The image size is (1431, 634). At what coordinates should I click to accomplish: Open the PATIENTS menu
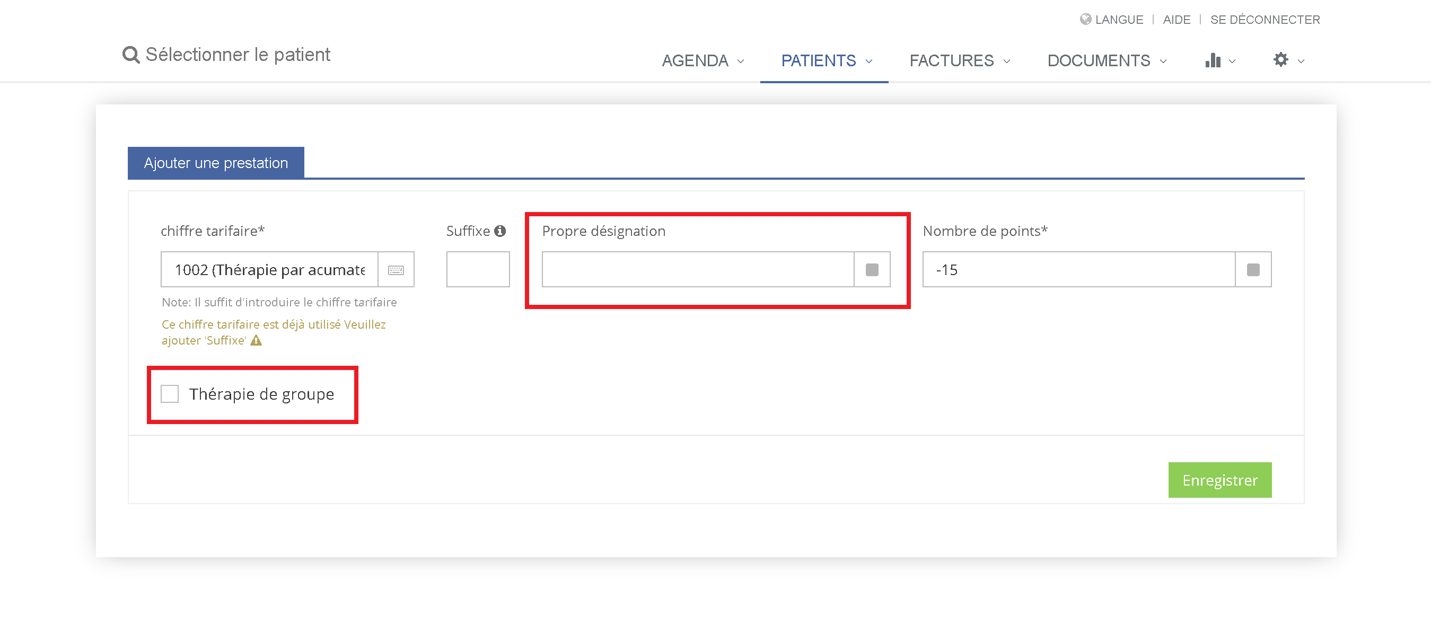818,60
